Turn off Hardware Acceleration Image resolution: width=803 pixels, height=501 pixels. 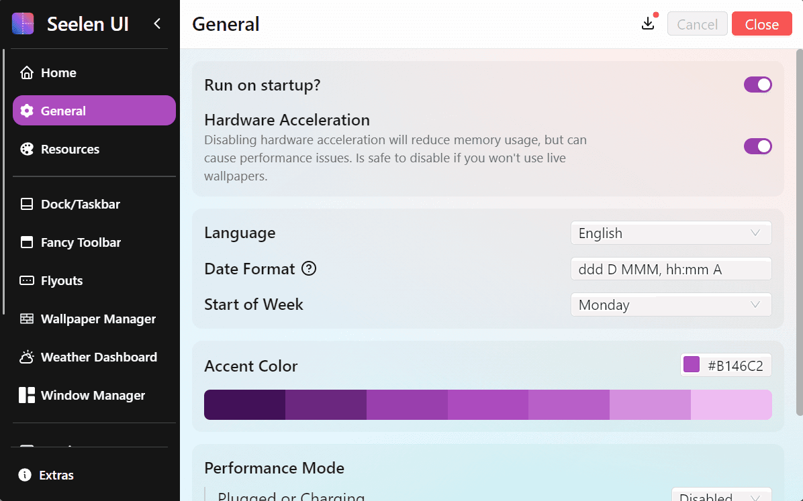(x=758, y=146)
